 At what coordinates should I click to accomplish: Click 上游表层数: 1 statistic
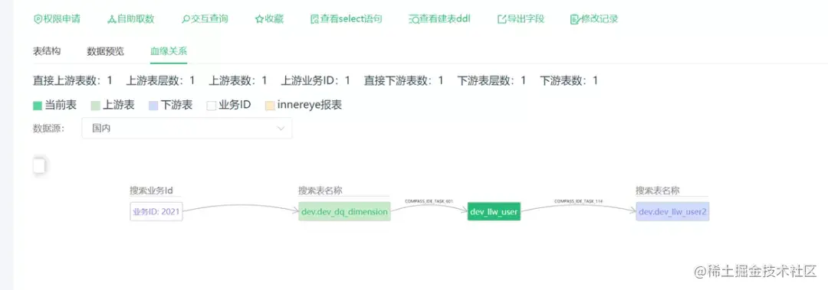(x=160, y=80)
